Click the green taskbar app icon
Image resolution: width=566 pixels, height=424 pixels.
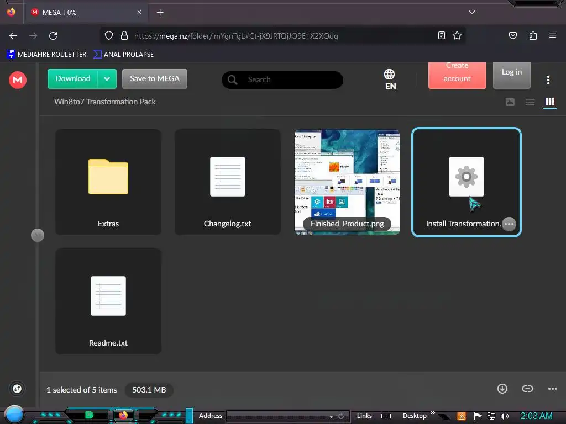tap(89, 415)
